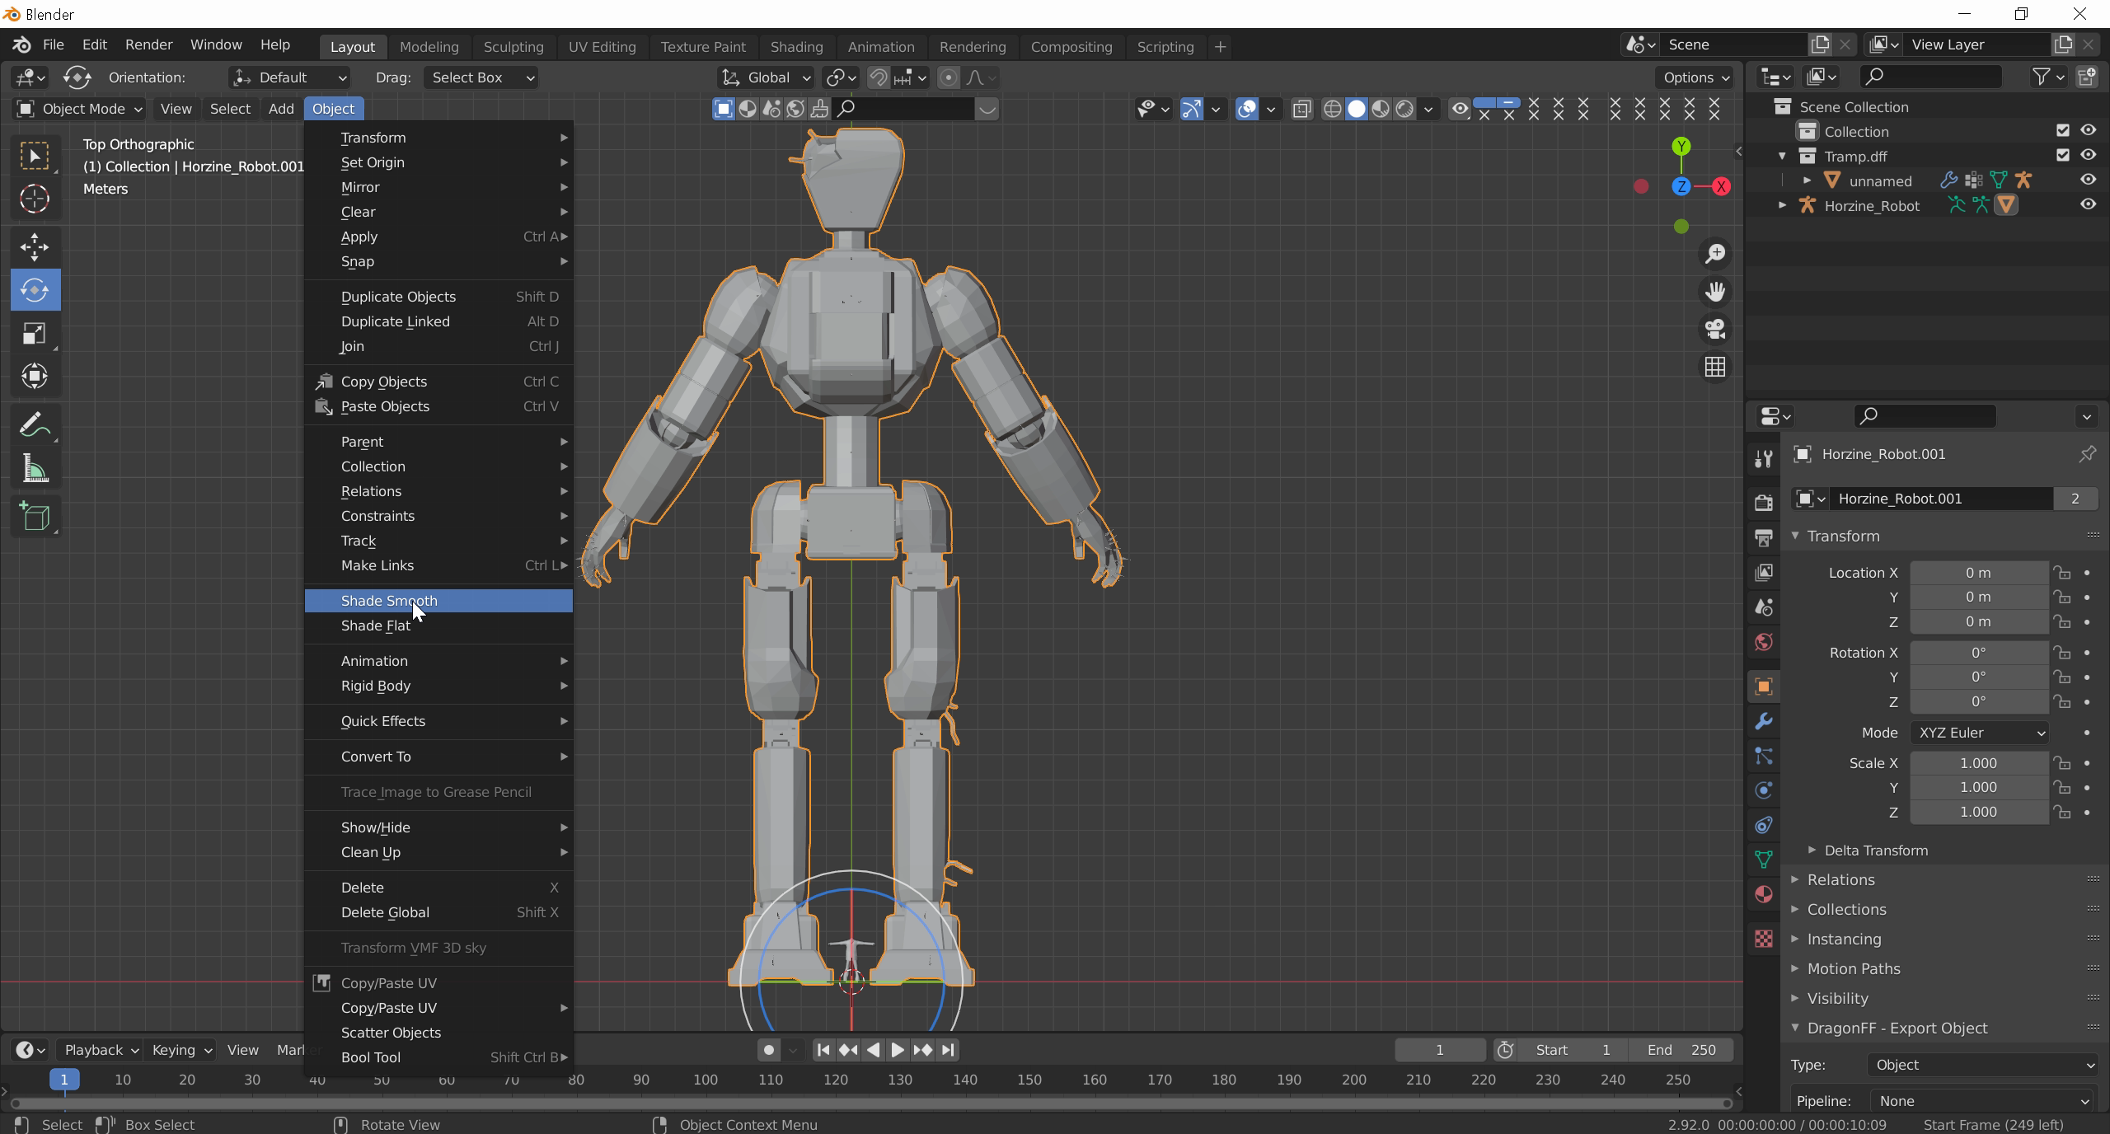Image resolution: width=2110 pixels, height=1134 pixels.
Task: Lock the Location X value
Action: (x=2062, y=573)
